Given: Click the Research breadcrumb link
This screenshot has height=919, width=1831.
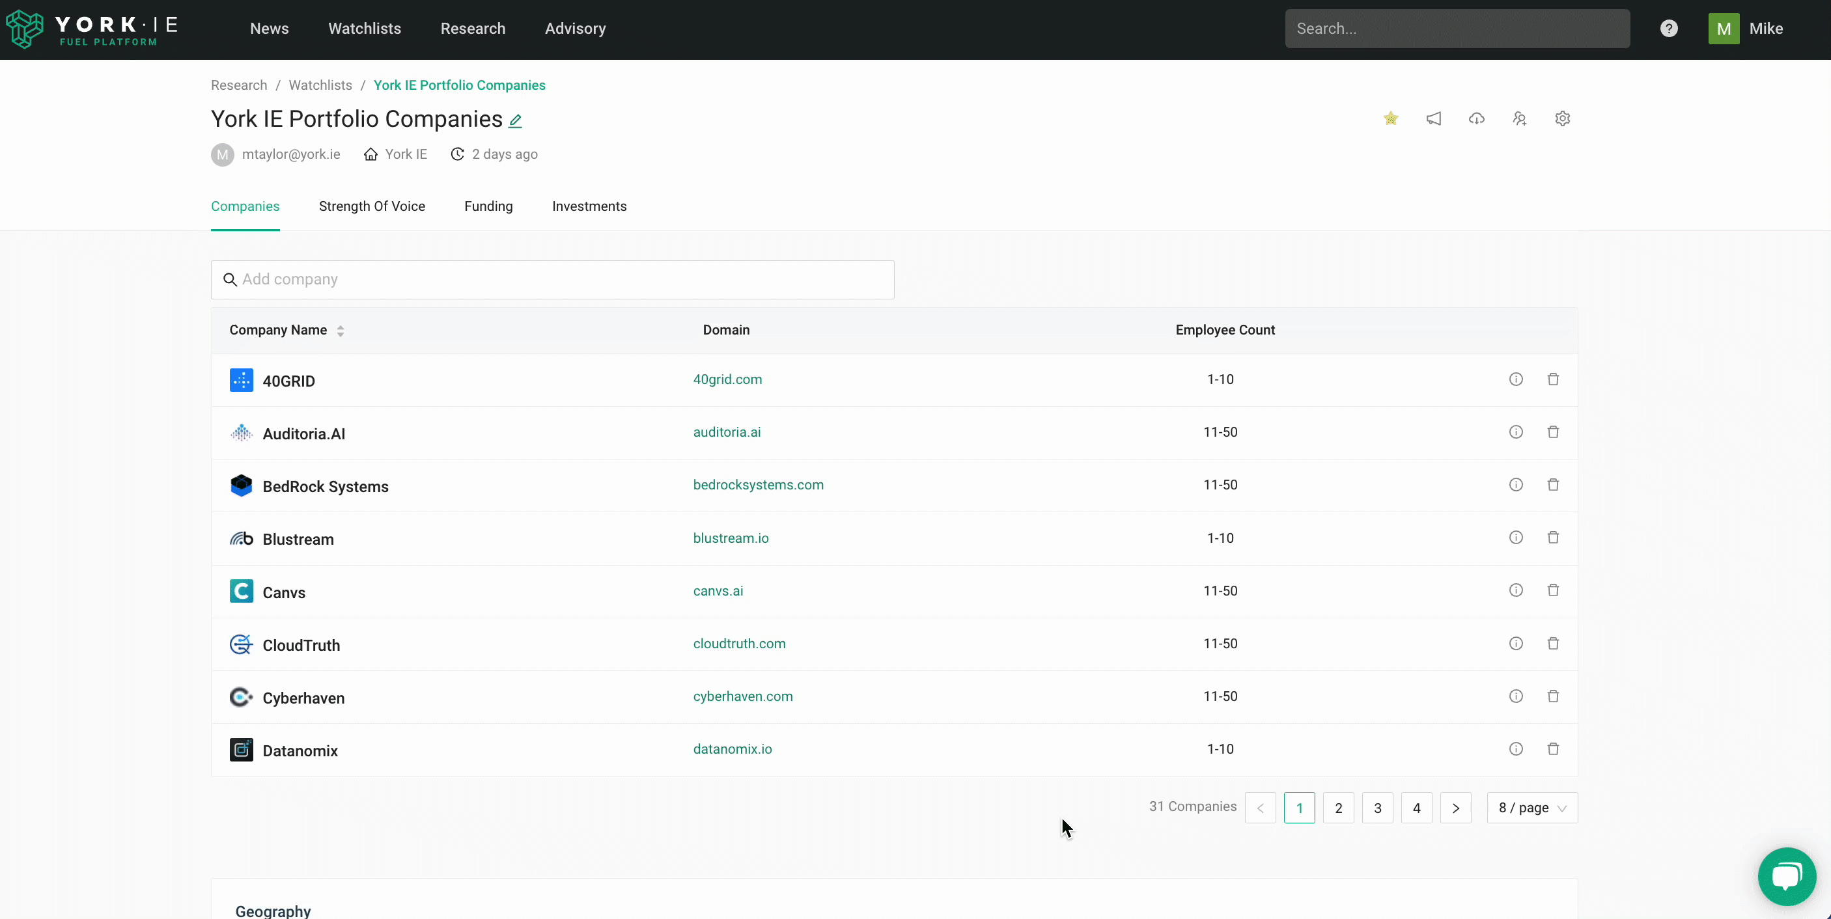Looking at the screenshot, I should (x=239, y=85).
